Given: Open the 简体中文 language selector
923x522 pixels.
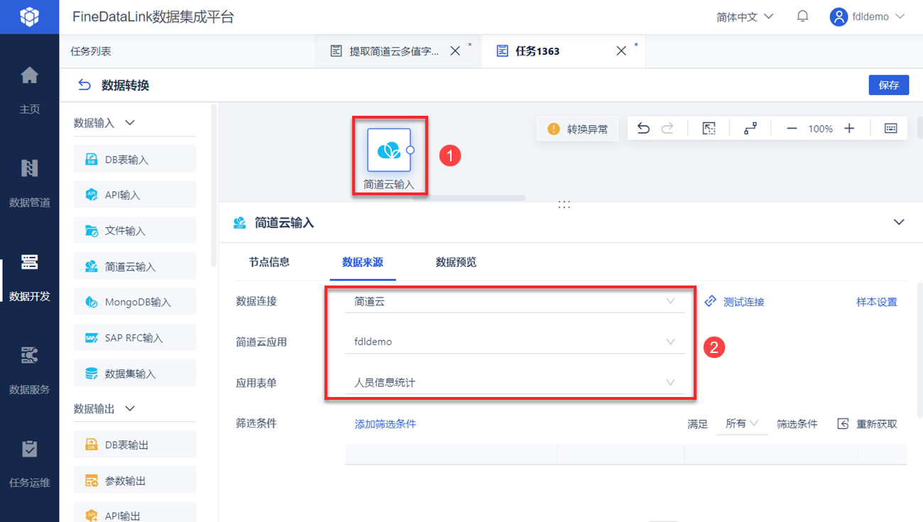Looking at the screenshot, I should tap(744, 17).
